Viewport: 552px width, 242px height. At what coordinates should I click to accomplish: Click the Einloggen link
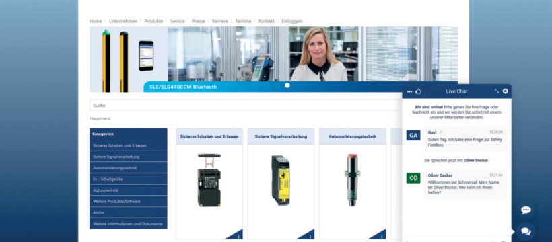(292, 21)
